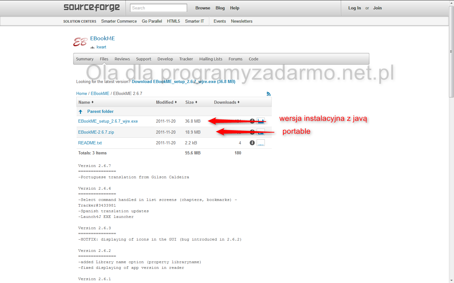Click the user icon beside kwart
This screenshot has height=283, width=454.
tap(92, 47)
